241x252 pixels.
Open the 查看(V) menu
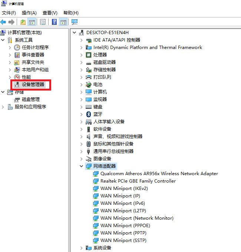[50, 13]
